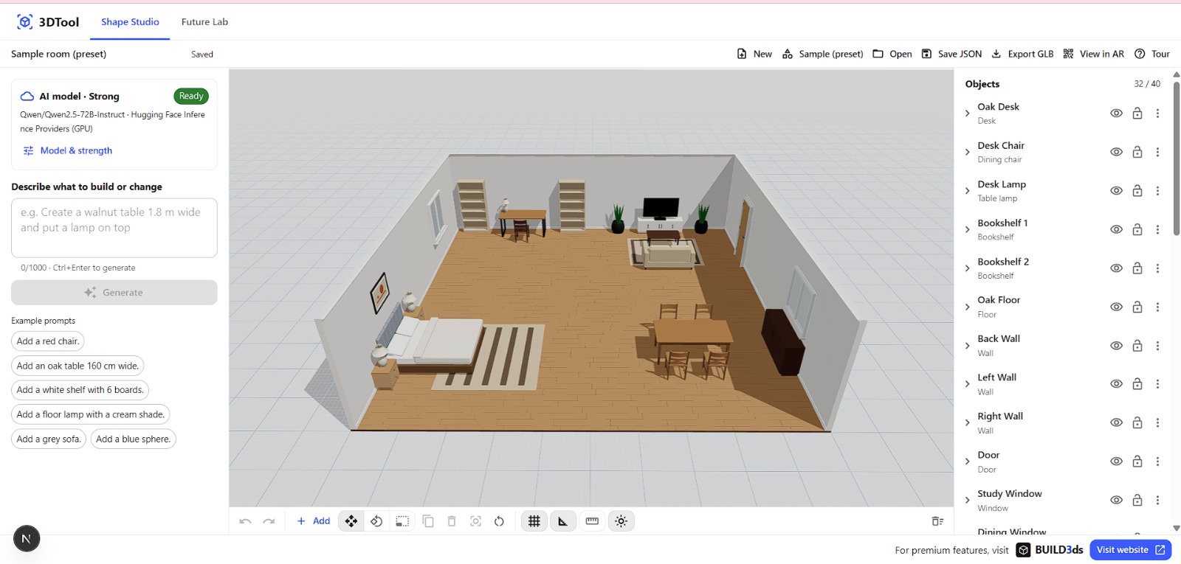Click the Visit website button
This screenshot has width=1181, height=564.
[1130, 550]
